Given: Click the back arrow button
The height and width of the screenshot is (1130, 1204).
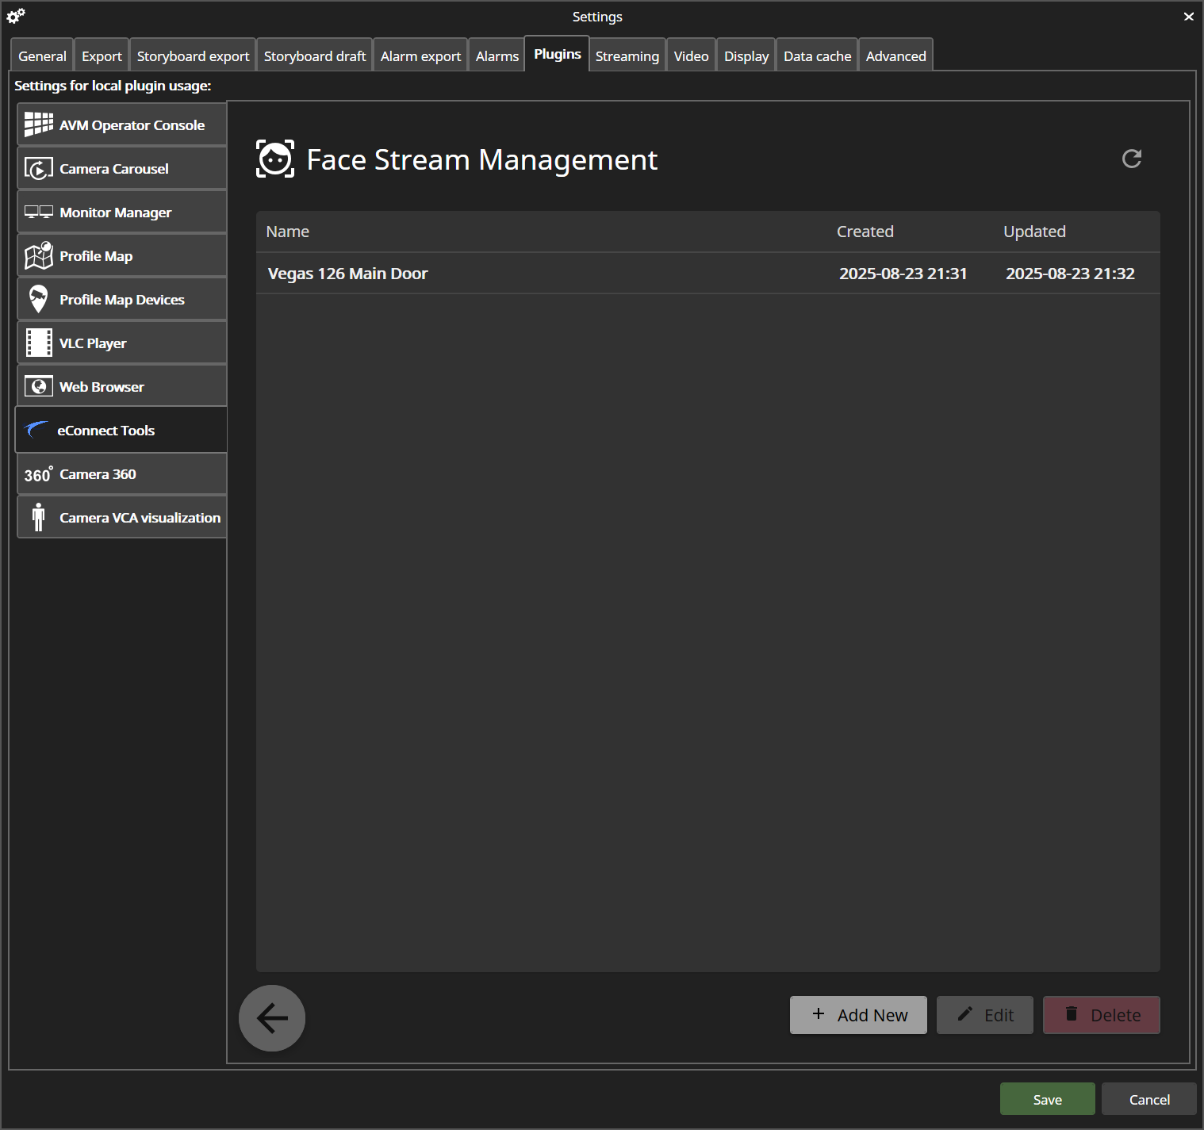Looking at the screenshot, I should coord(272,1018).
